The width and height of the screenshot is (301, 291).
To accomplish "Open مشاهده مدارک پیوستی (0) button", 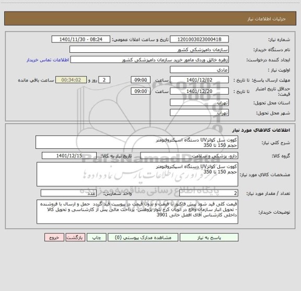I will (143, 237).
